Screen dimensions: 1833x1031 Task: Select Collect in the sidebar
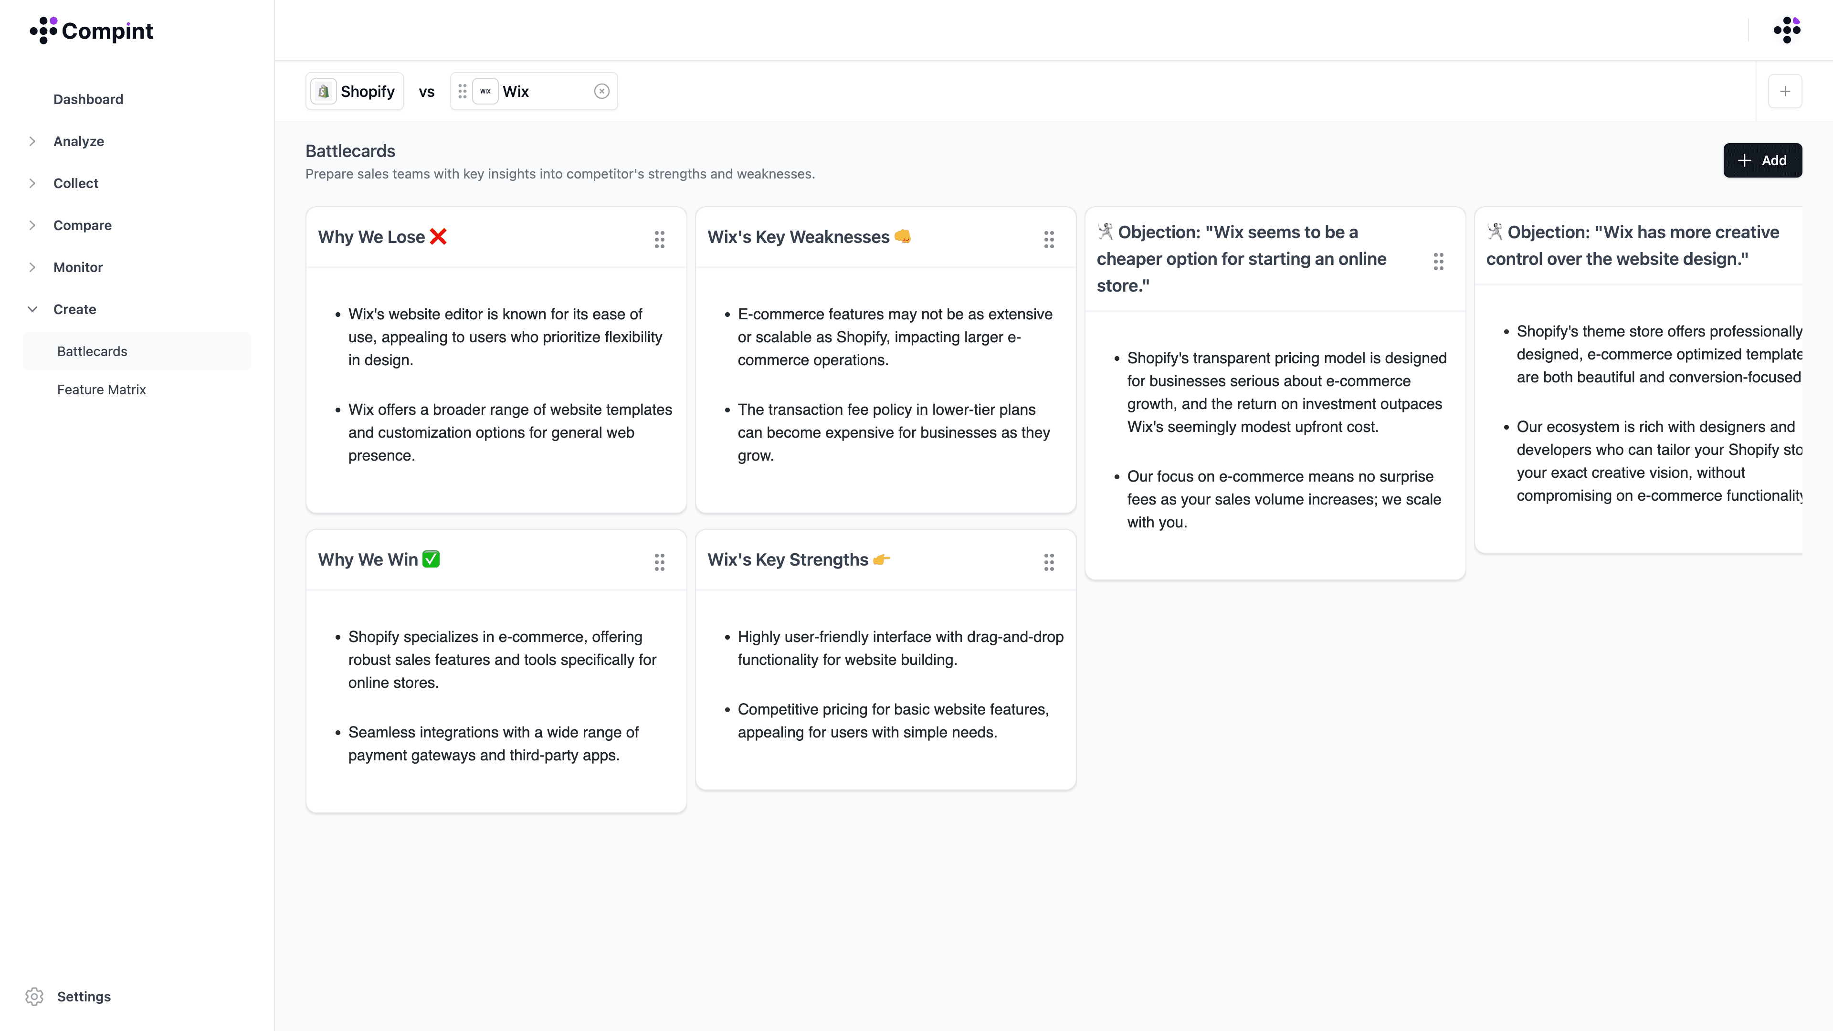pyautogui.click(x=75, y=183)
